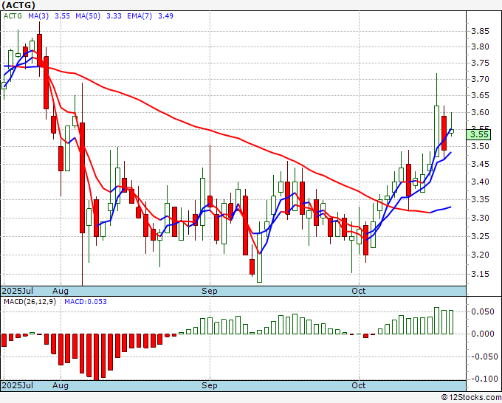Click the 3.15 price axis label

pos(480,274)
